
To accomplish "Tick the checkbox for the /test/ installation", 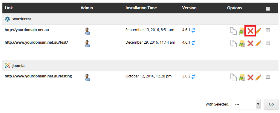I will coord(268,43).
